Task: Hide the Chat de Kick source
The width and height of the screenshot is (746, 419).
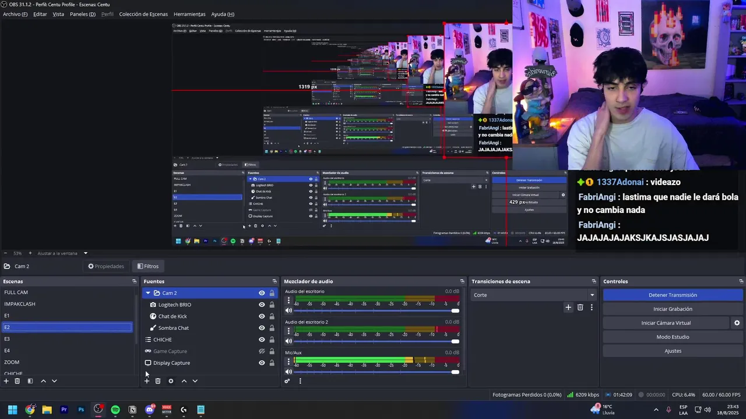Action: (262, 317)
